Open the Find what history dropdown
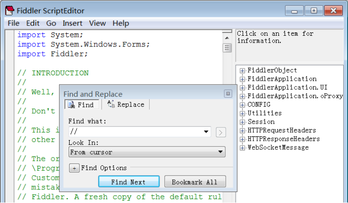The image size is (348, 203). click(206, 132)
